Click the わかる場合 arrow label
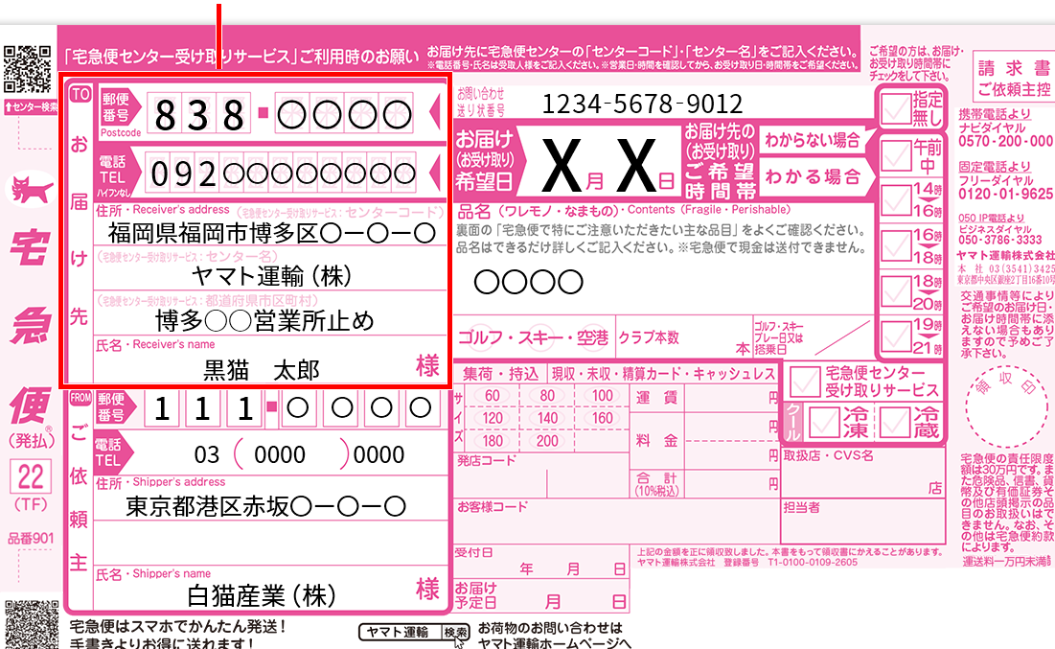 pos(815,176)
